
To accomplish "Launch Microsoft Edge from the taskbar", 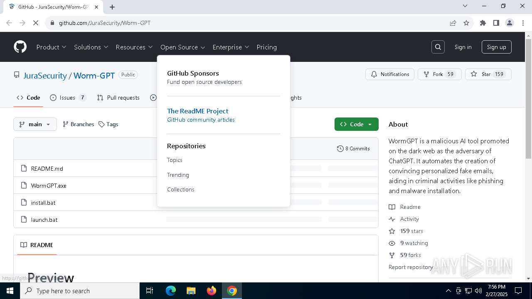I will pos(171,291).
